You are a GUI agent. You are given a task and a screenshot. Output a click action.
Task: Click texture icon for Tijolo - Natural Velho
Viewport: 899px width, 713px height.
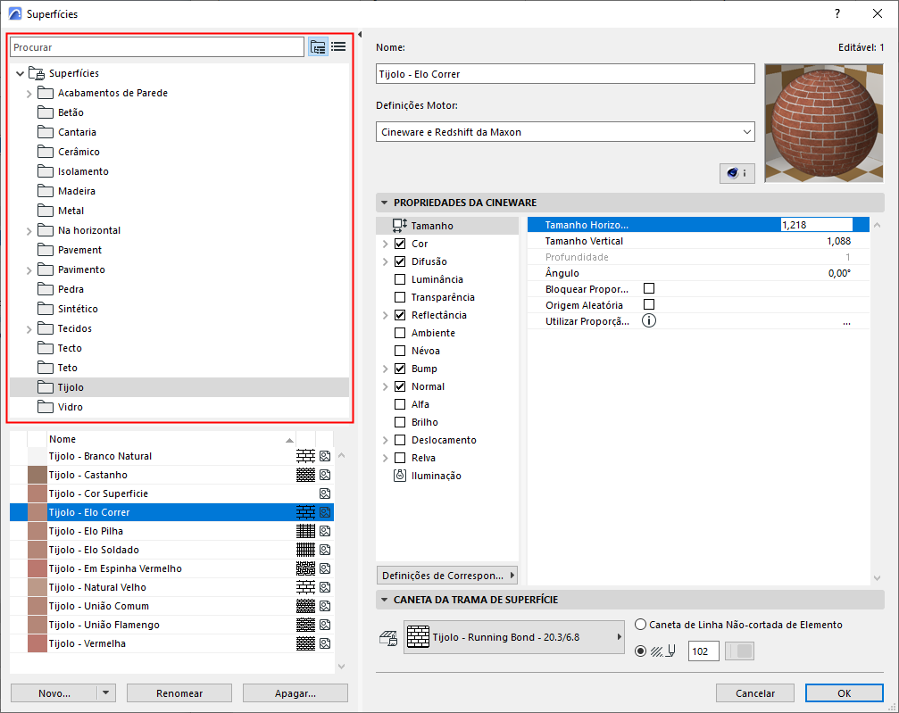tap(325, 587)
